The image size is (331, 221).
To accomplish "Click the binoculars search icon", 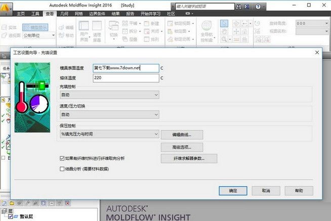I will coord(238,7).
